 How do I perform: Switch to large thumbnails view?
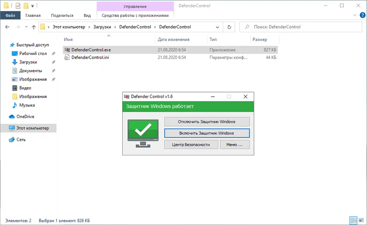click(x=361, y=220)
